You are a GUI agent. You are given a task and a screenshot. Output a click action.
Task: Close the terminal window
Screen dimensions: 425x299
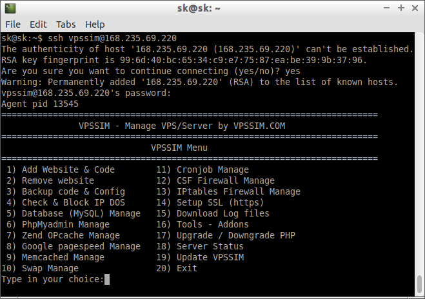coord(415,8)
